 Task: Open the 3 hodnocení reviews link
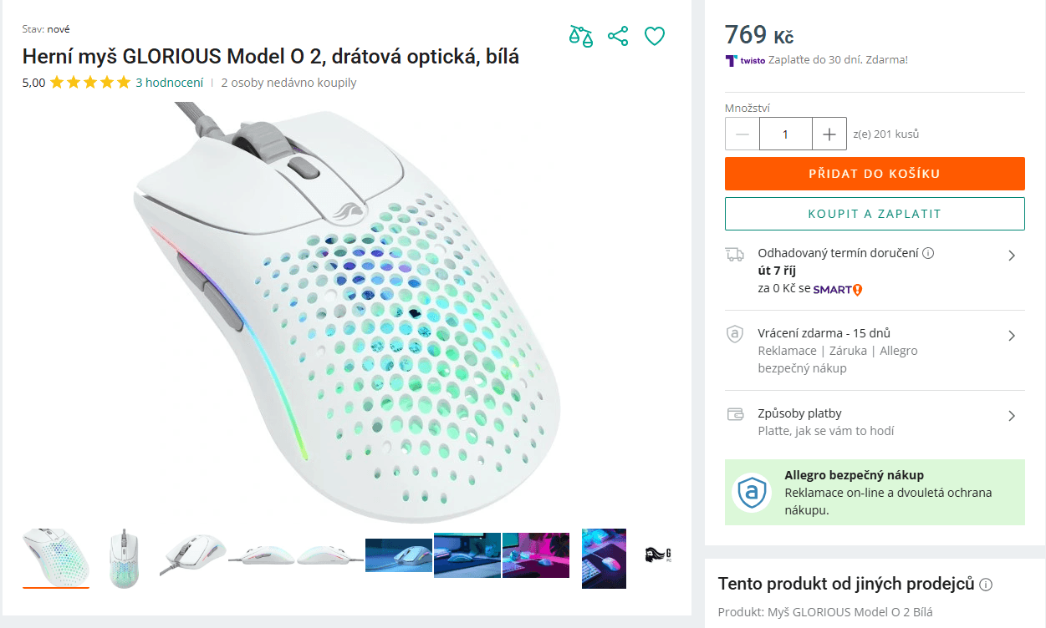(x=169, y=83)
